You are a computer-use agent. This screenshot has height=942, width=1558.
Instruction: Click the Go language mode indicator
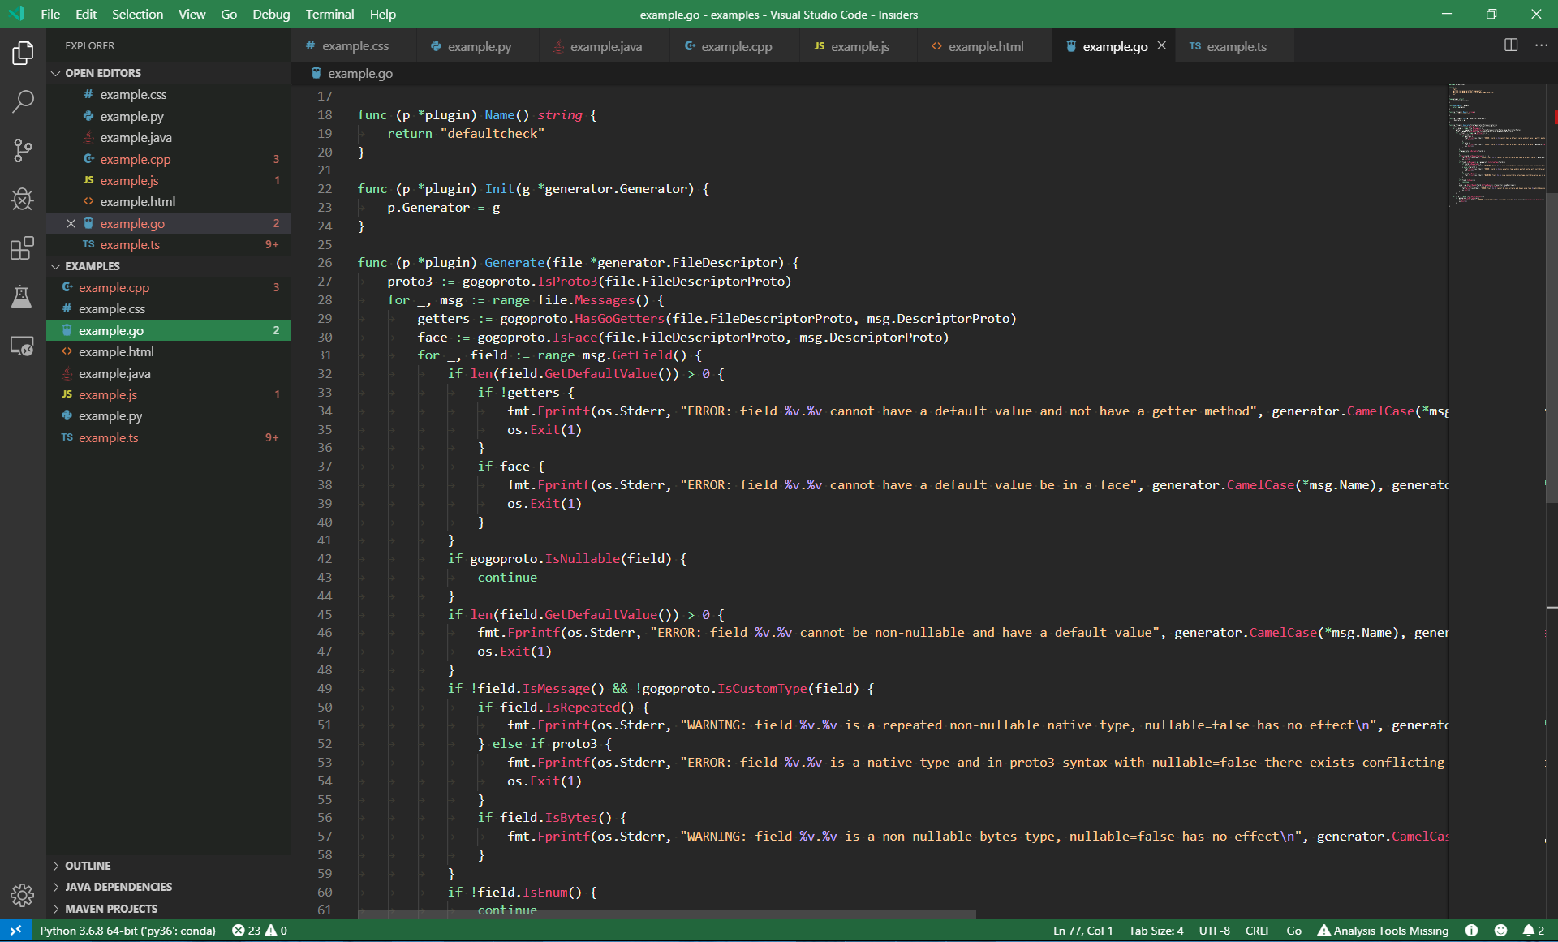pos(1293,931)
